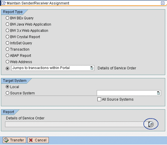Click the Transfer button

(x=14, y=140)
